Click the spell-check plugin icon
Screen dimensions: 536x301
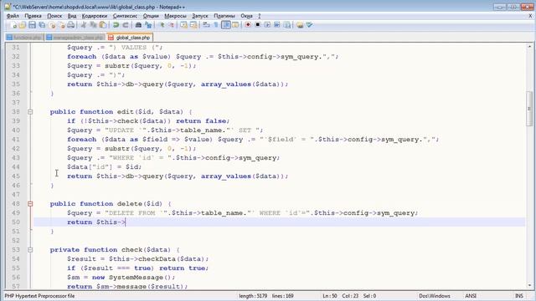click(x=309, y=25)
